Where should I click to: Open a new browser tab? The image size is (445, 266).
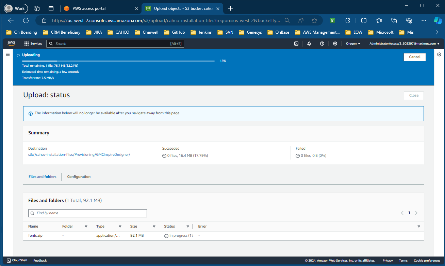click(230, 9)
